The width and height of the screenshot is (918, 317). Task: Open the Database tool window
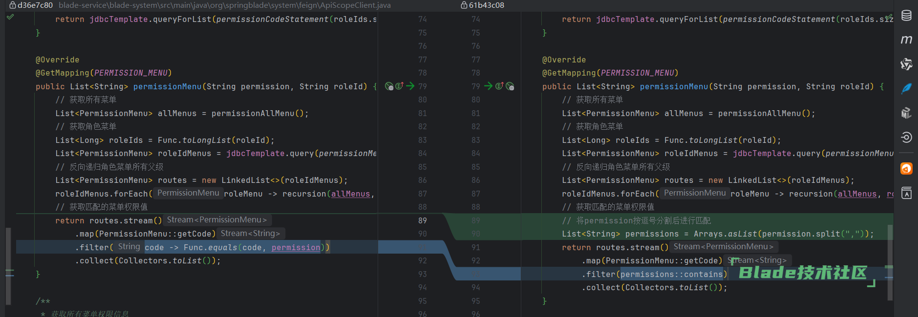point(906,16)
